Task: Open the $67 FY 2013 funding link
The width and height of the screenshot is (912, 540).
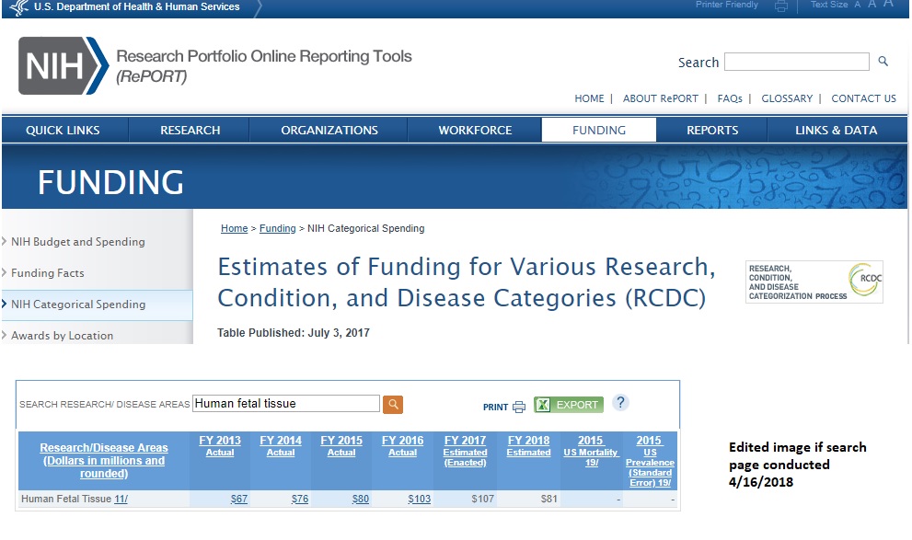Action: point(239,499)
